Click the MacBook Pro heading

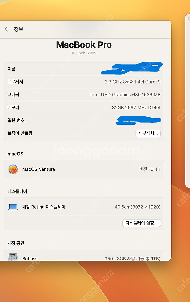point(84,45)
